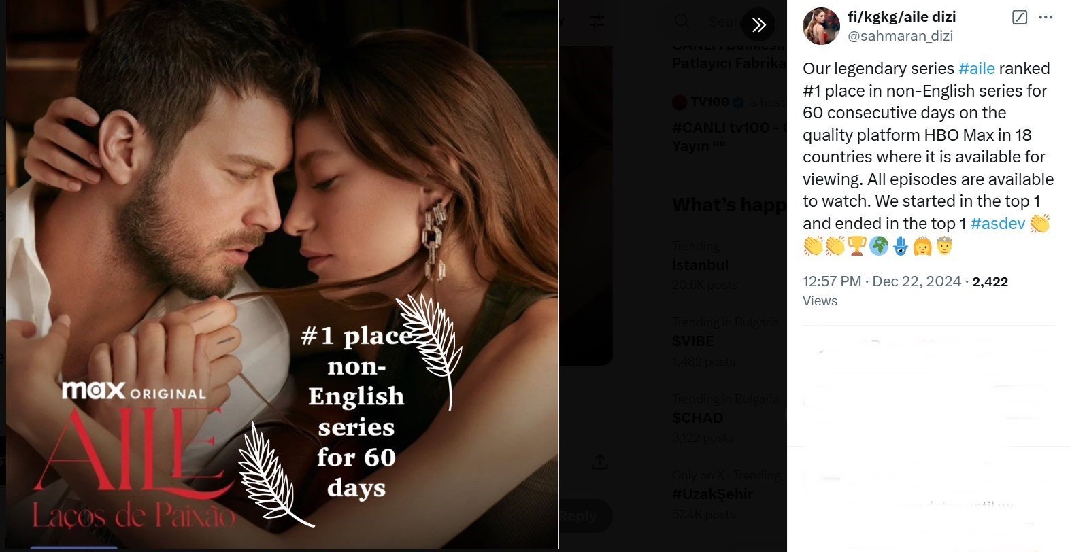This screenshot has width=1070, height=552.
Task: Collapse the sidebar with double-chevron icon
Action: point(758,25)
